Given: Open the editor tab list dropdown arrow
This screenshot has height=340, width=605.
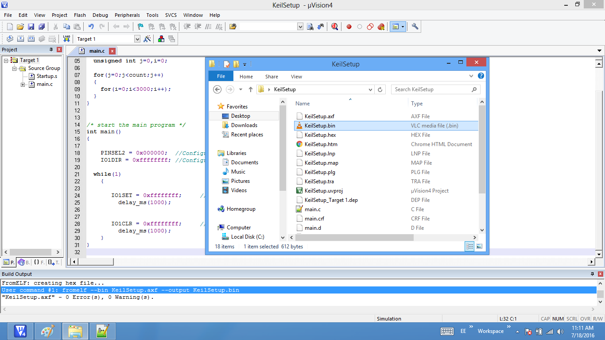Looking at the screenshot, I should pos(600,51).
